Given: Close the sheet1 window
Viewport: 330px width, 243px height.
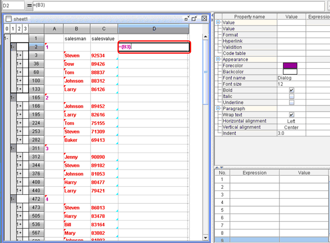Looking at the screenshot, I should 204,18.
